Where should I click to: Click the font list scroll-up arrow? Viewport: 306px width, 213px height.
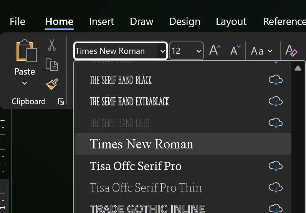[298, 68]
